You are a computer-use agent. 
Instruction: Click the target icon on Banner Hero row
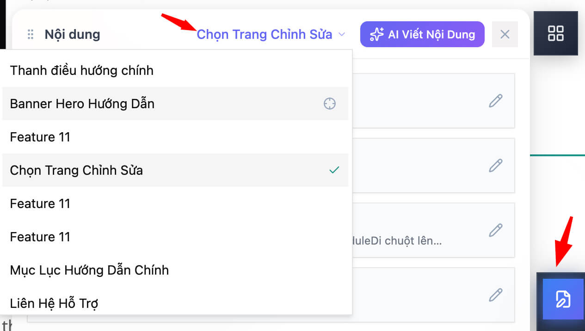click(x=329, y=104)
